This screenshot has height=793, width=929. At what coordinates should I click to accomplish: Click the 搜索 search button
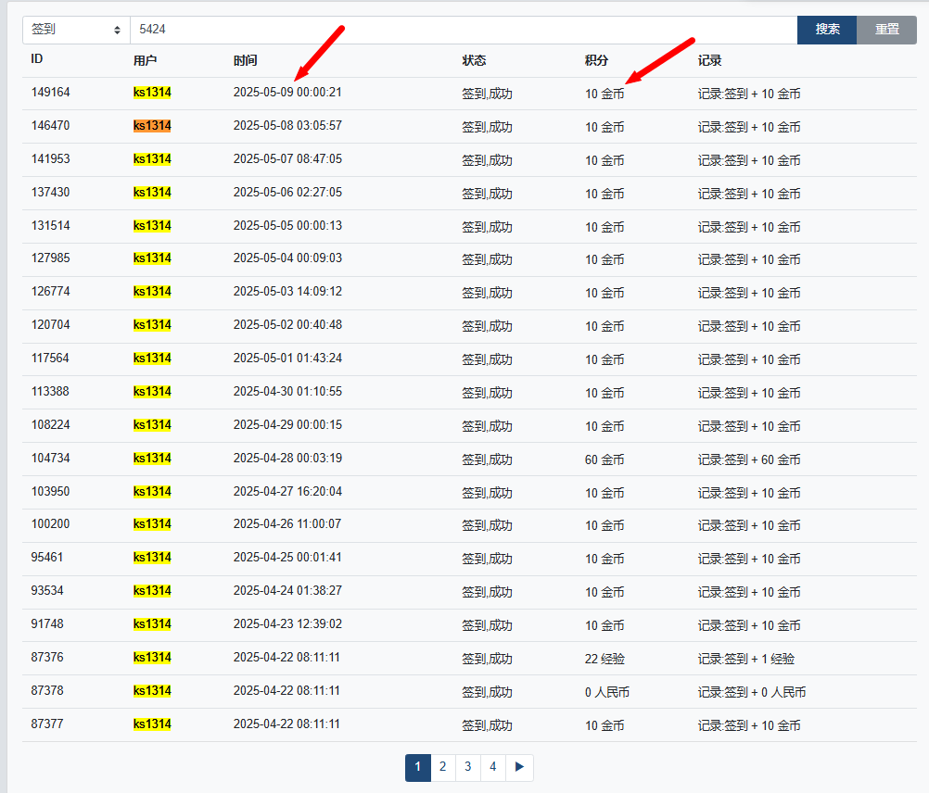click(827, 30)
